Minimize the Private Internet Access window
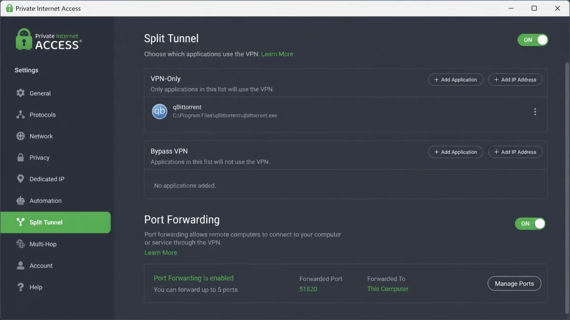Image resolution: width=570 pixels, height=320 pixels. point(511,9)
